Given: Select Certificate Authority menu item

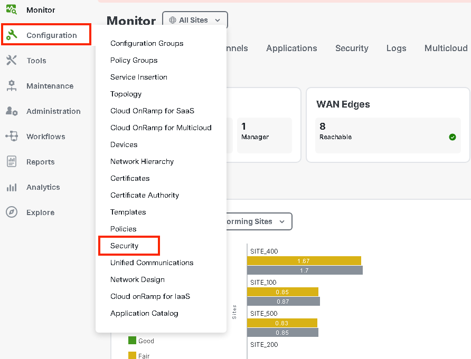Looking at the screenshot, I should tap(145, 195).
